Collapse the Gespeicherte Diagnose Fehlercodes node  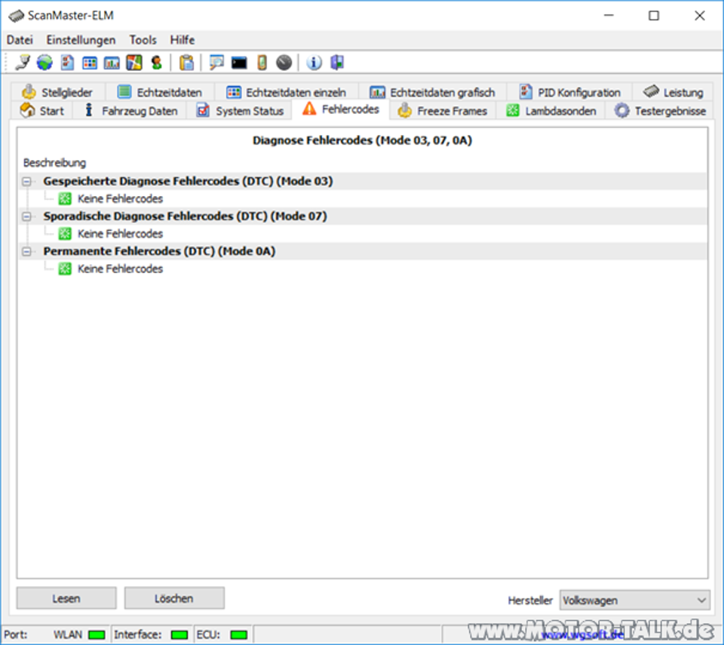tap(28, 182)
